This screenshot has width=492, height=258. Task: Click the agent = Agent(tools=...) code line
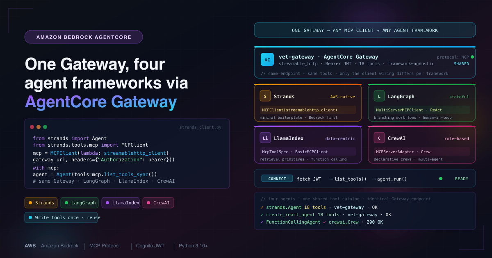(x=95, y=174)
